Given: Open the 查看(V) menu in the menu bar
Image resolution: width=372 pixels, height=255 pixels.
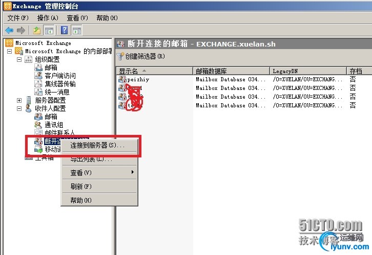Looking at the screenshot, I should coord(77,18).
